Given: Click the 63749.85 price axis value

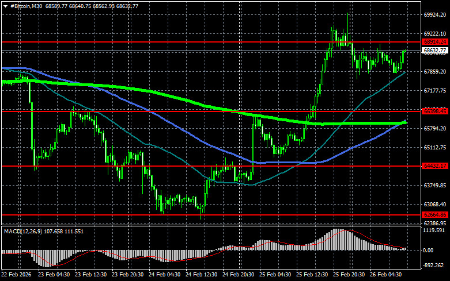Looking at the screenshot, I should pos(435,186).
